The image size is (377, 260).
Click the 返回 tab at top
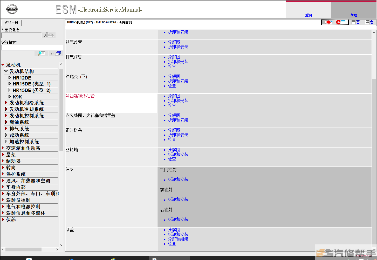(309, 15)
